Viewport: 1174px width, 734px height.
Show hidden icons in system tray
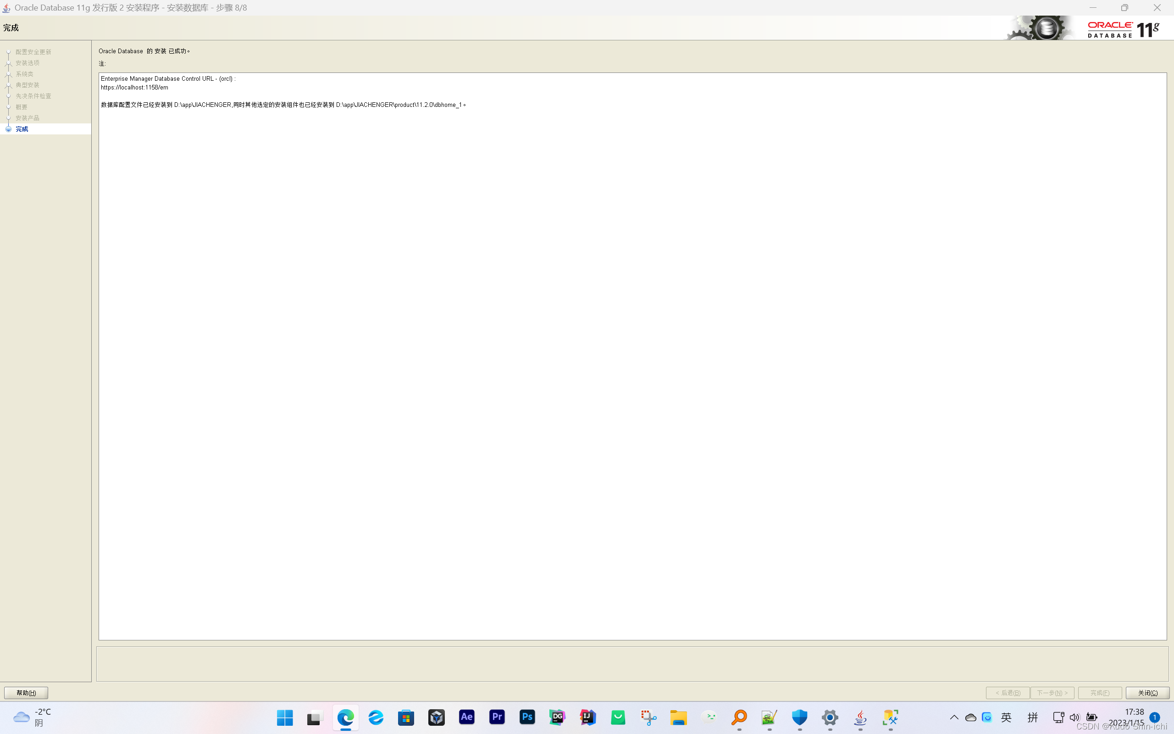[x=954, y=717]
